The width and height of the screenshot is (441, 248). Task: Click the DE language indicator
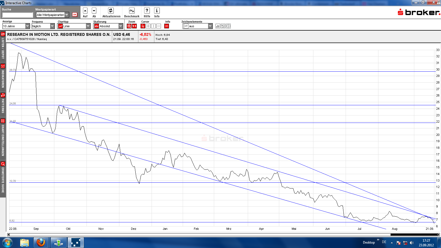[x=384, y=242]
